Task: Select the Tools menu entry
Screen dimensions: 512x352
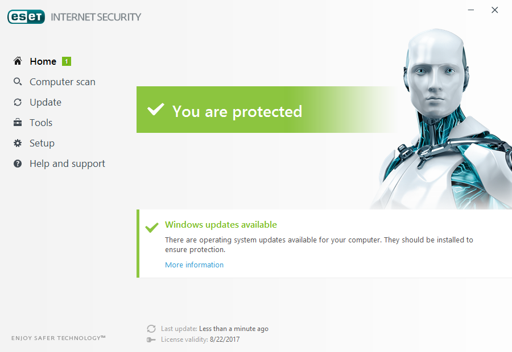Action: pos(41,123)
